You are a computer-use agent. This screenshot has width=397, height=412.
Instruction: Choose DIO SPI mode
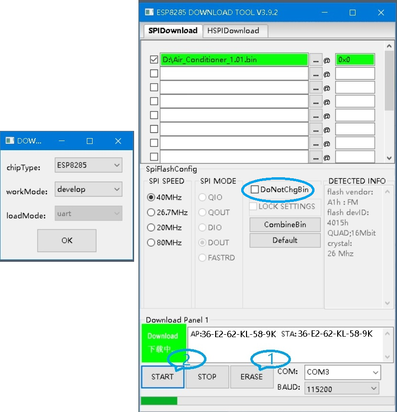point(202,227)
